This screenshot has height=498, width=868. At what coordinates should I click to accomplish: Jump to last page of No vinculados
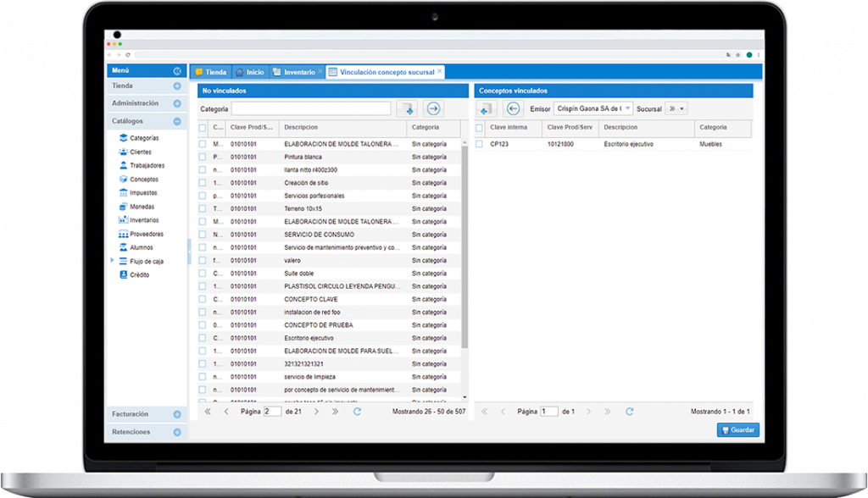336,412
